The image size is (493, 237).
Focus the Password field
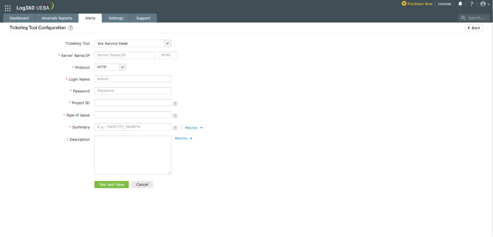[133, 91]
